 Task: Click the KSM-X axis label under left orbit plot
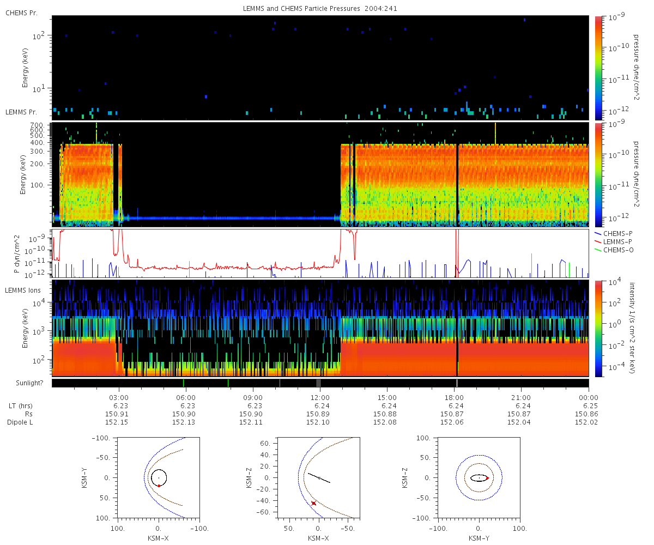point(158,538)
